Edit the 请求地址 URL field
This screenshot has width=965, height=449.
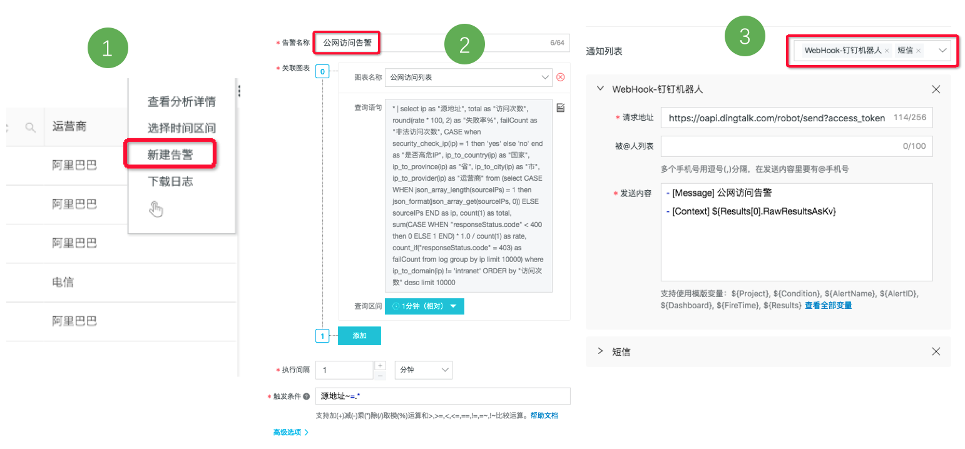[x=797, y=118]
